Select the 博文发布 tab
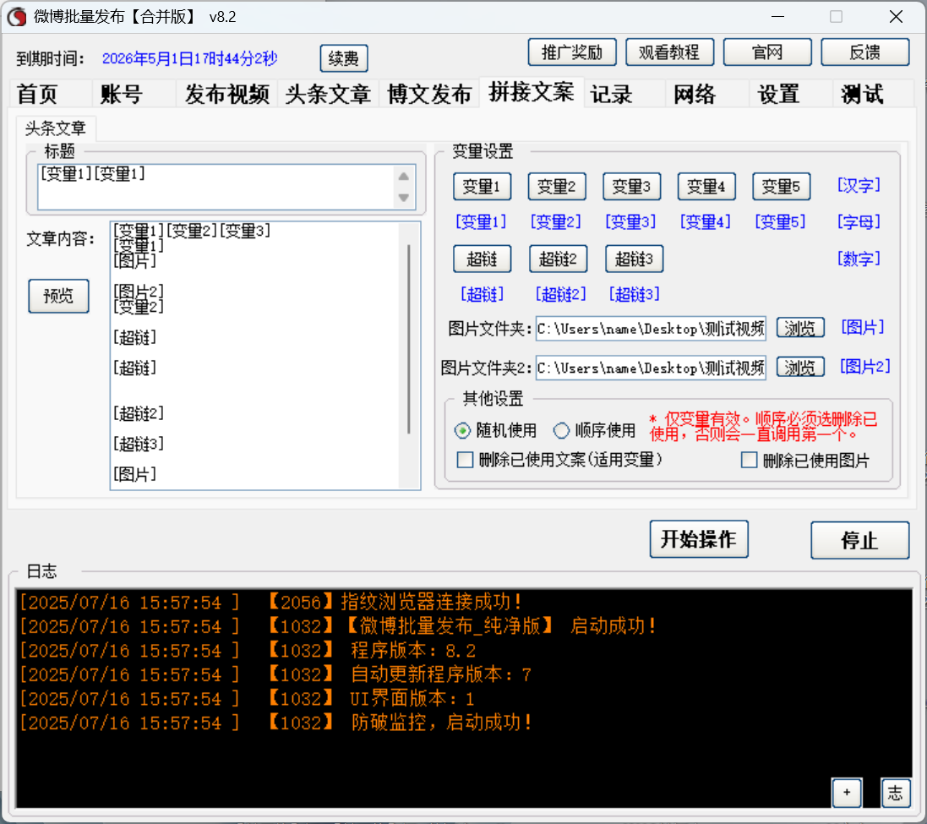 pos(429,94)
